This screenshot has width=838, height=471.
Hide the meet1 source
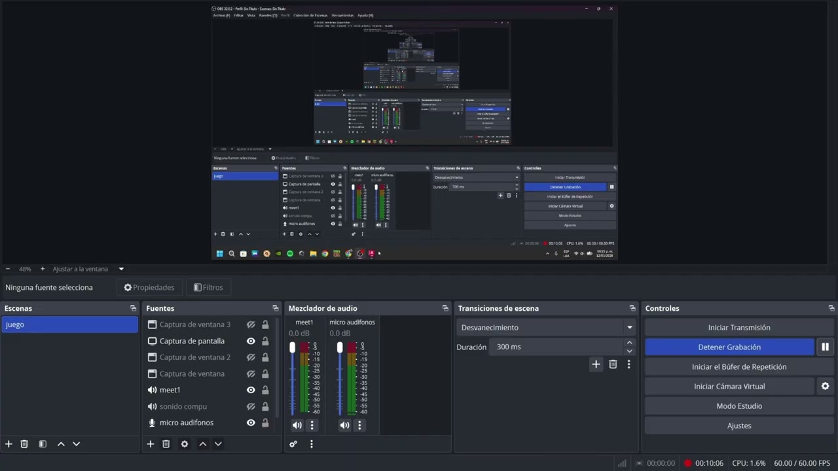[251, 390]
